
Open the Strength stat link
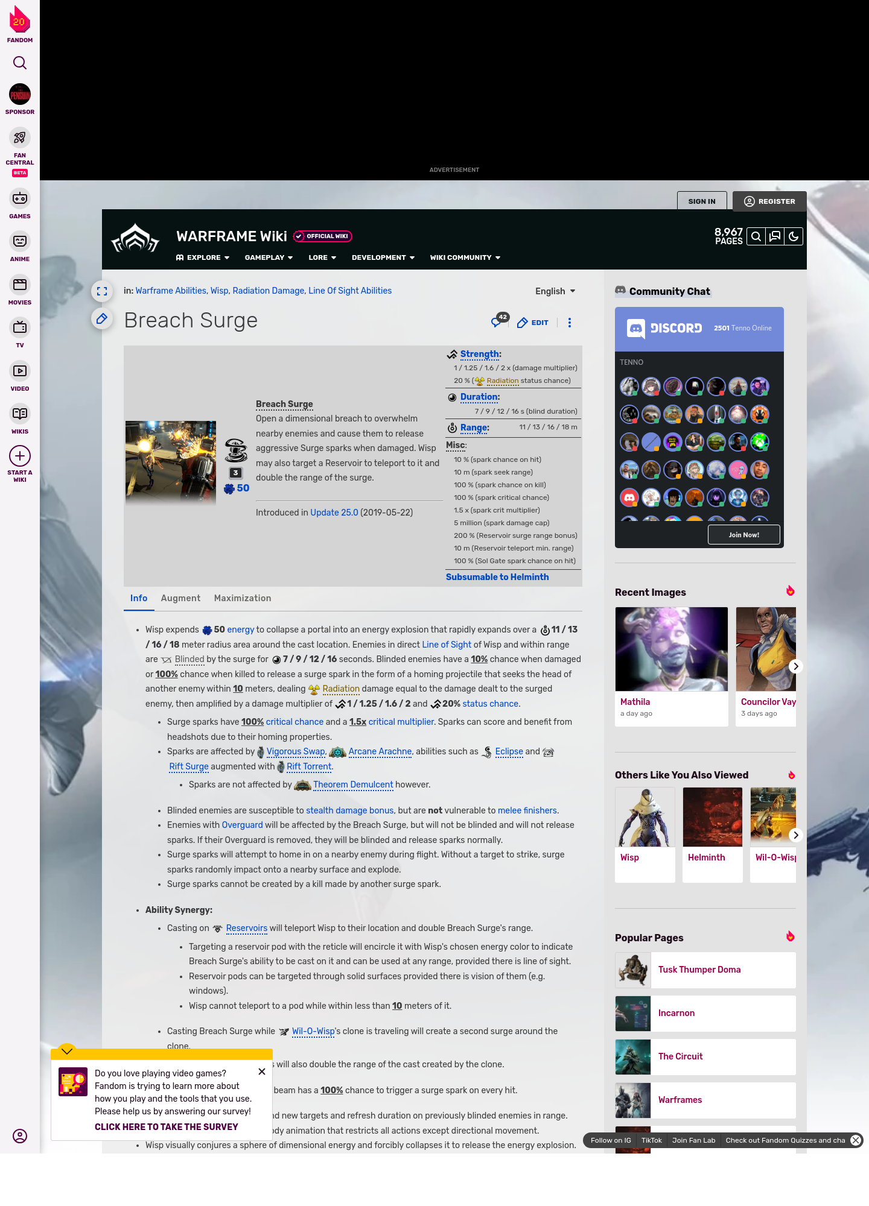(x=479, y=354)
